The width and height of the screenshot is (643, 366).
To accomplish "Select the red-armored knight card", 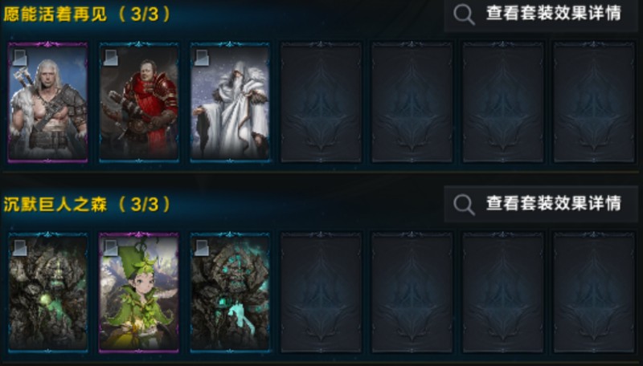I will 139,102.
